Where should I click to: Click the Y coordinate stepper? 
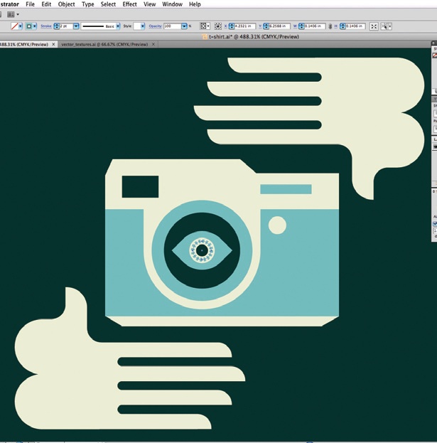(x=266, y=26)
